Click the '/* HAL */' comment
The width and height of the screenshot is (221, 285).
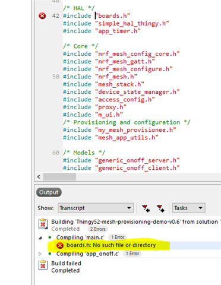tap(79, 8)
